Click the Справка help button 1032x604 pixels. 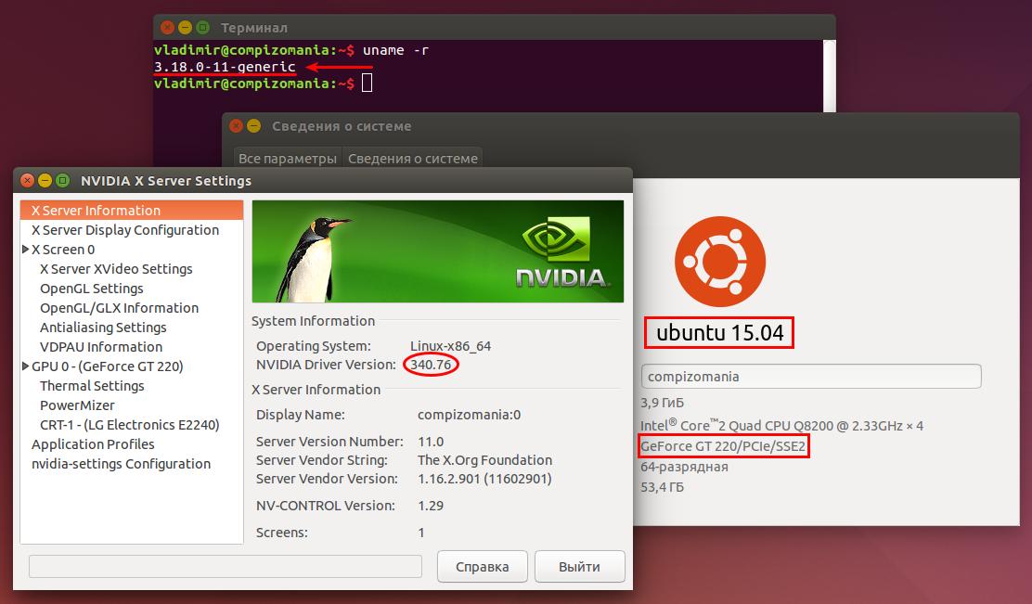[x=483, y=567]
